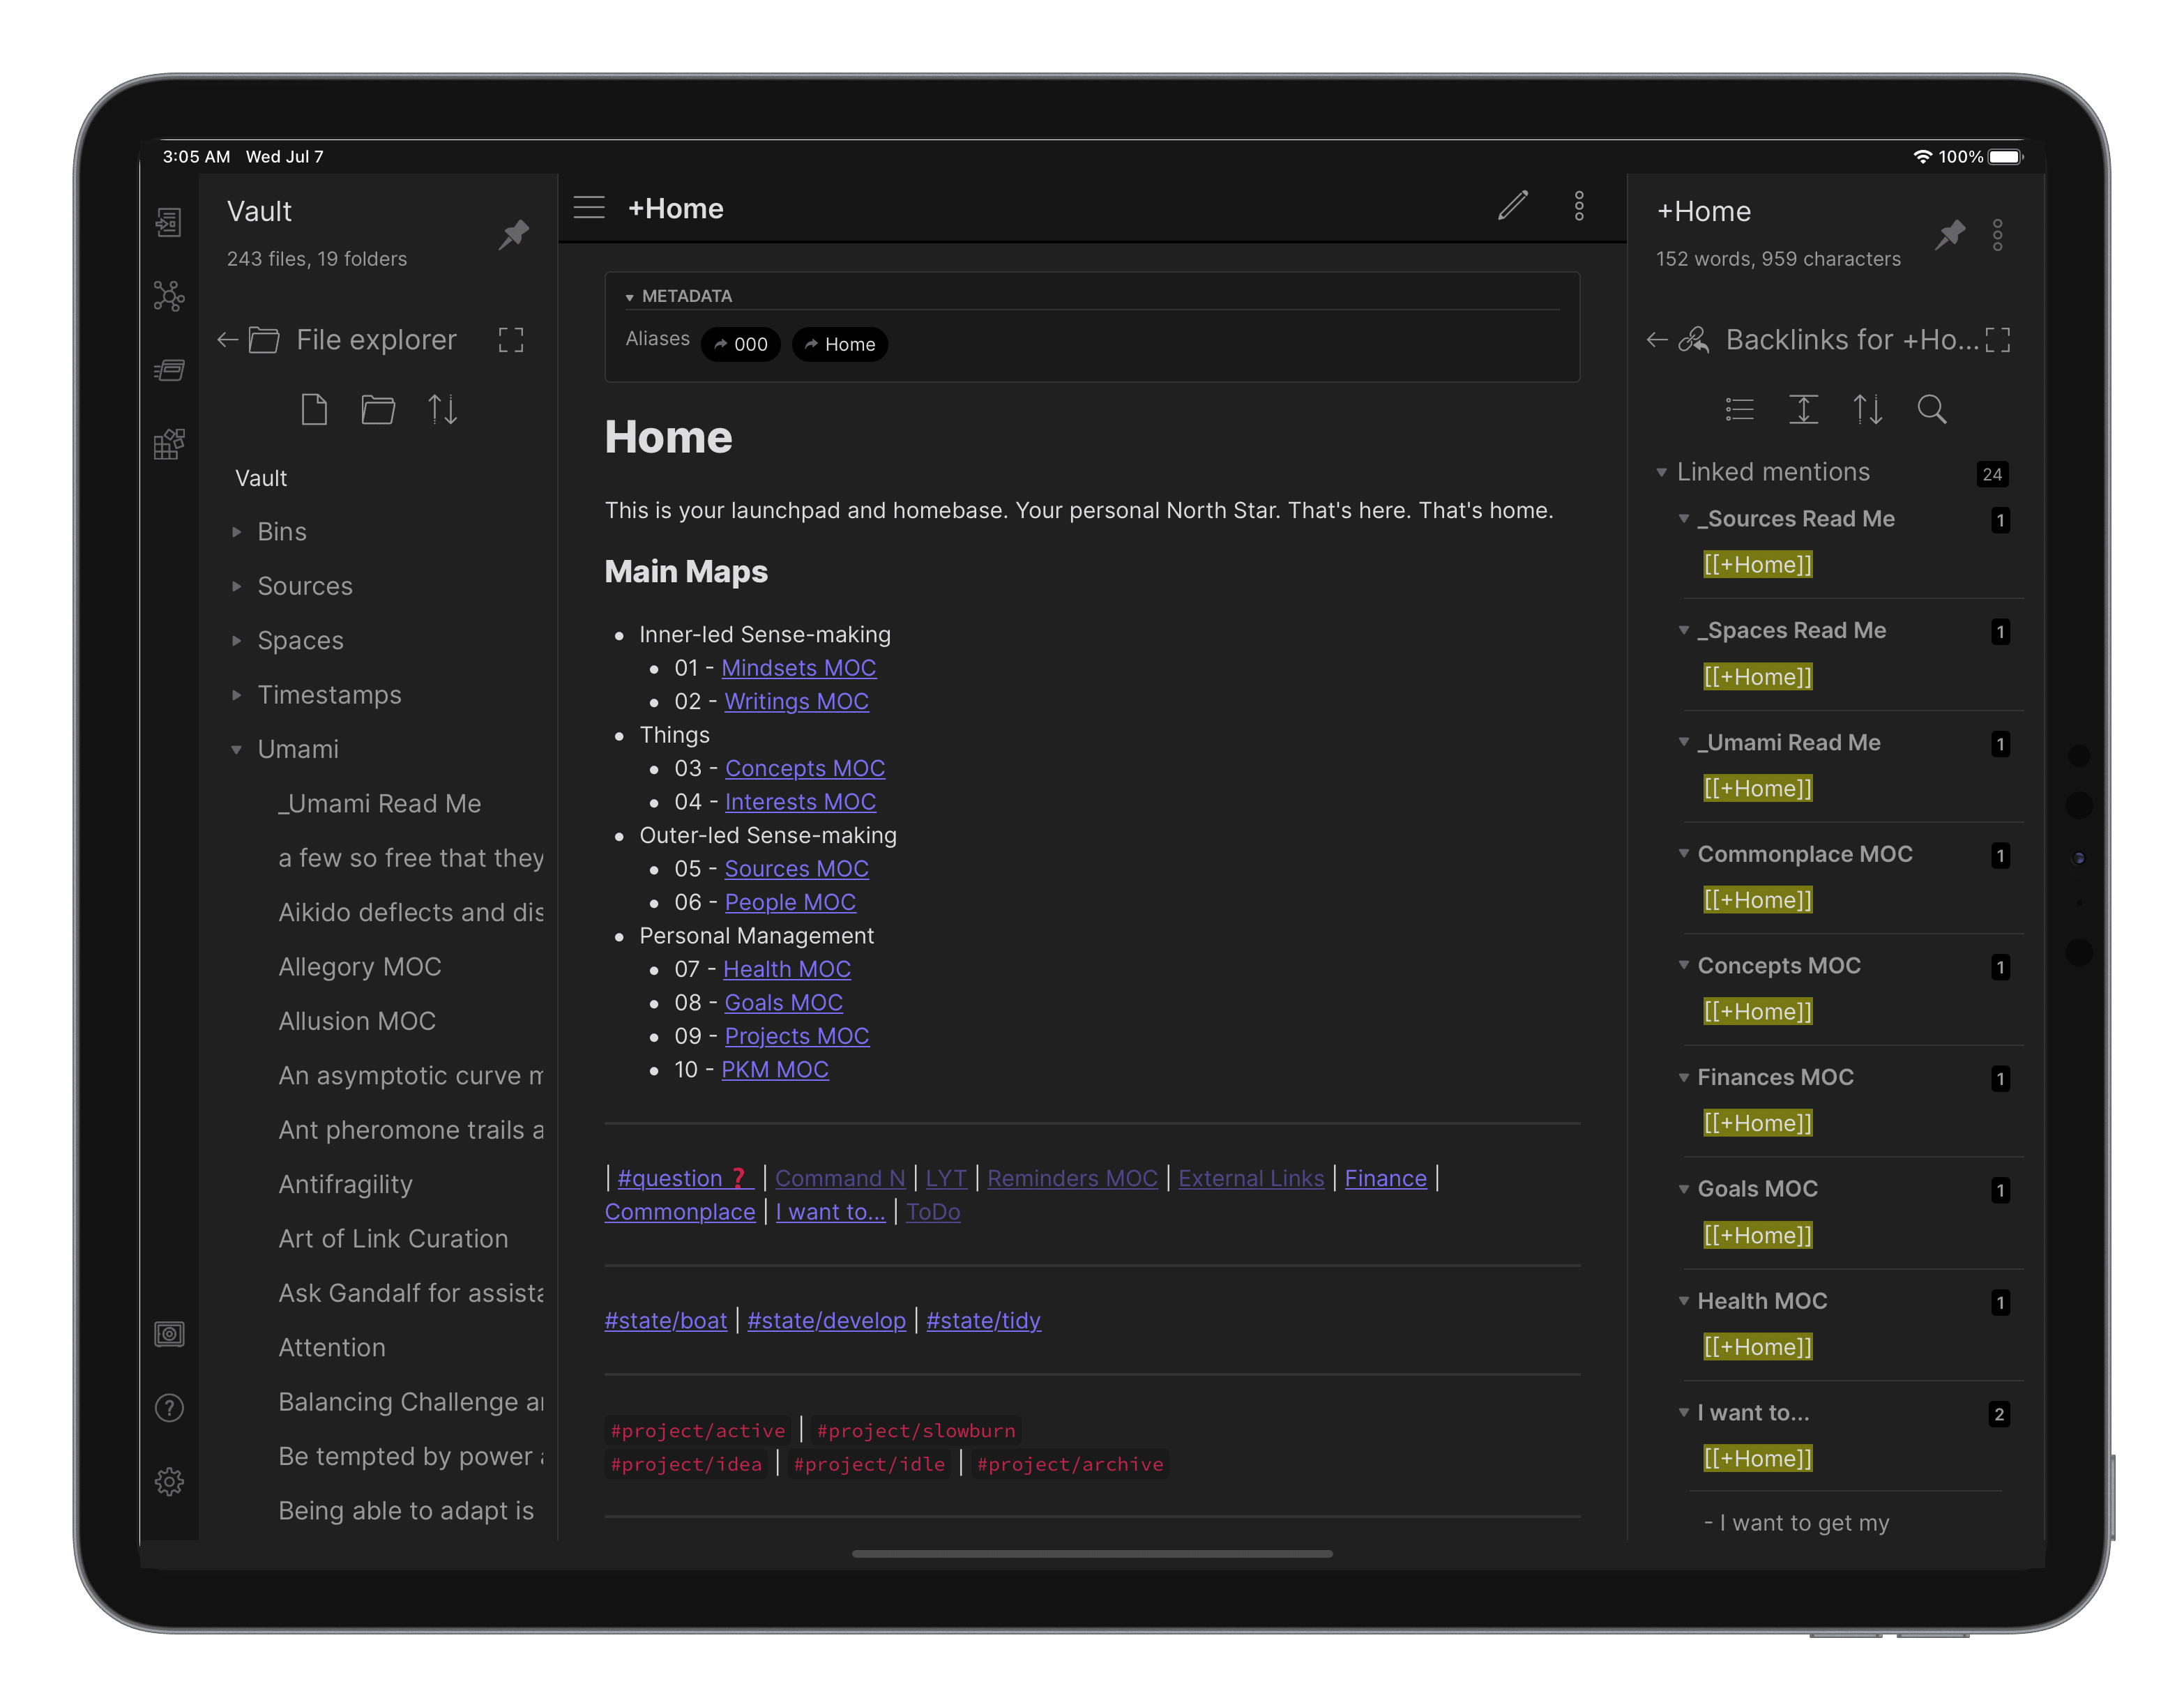2184x1707 pixels.
Task: Open the Antifragility note in file list
Action: click(x=345, y=1185)
